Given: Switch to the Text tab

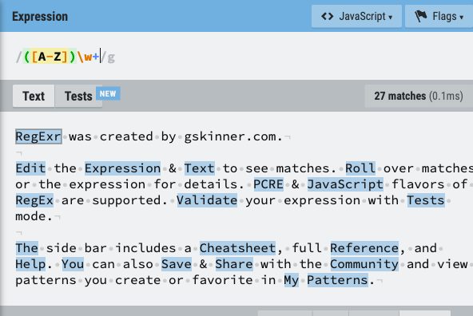Looking at the screenshot, I should (34, 96).
